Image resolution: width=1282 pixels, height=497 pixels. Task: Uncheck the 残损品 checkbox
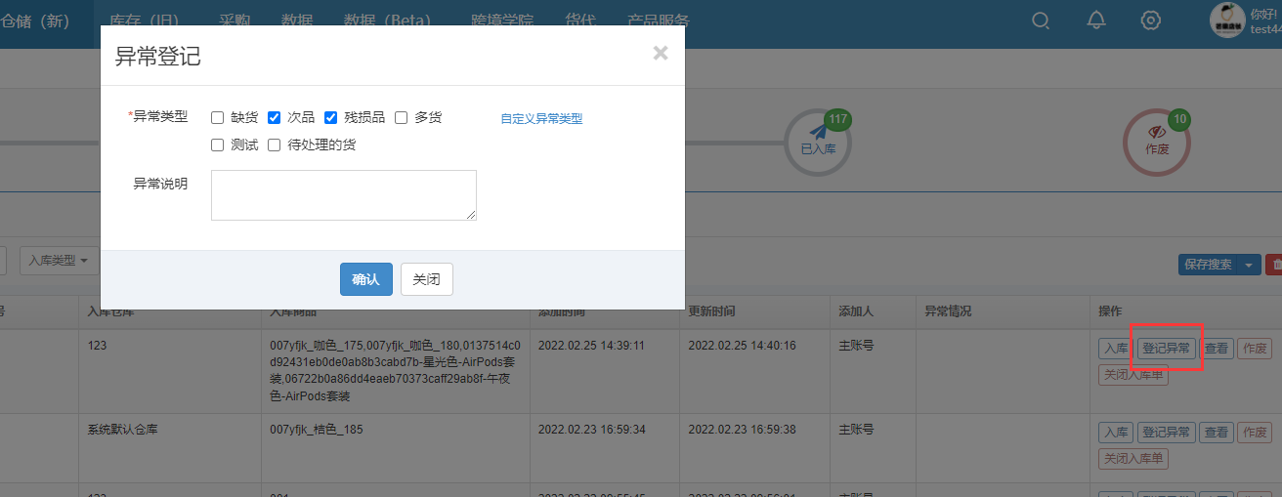[331, 118]
